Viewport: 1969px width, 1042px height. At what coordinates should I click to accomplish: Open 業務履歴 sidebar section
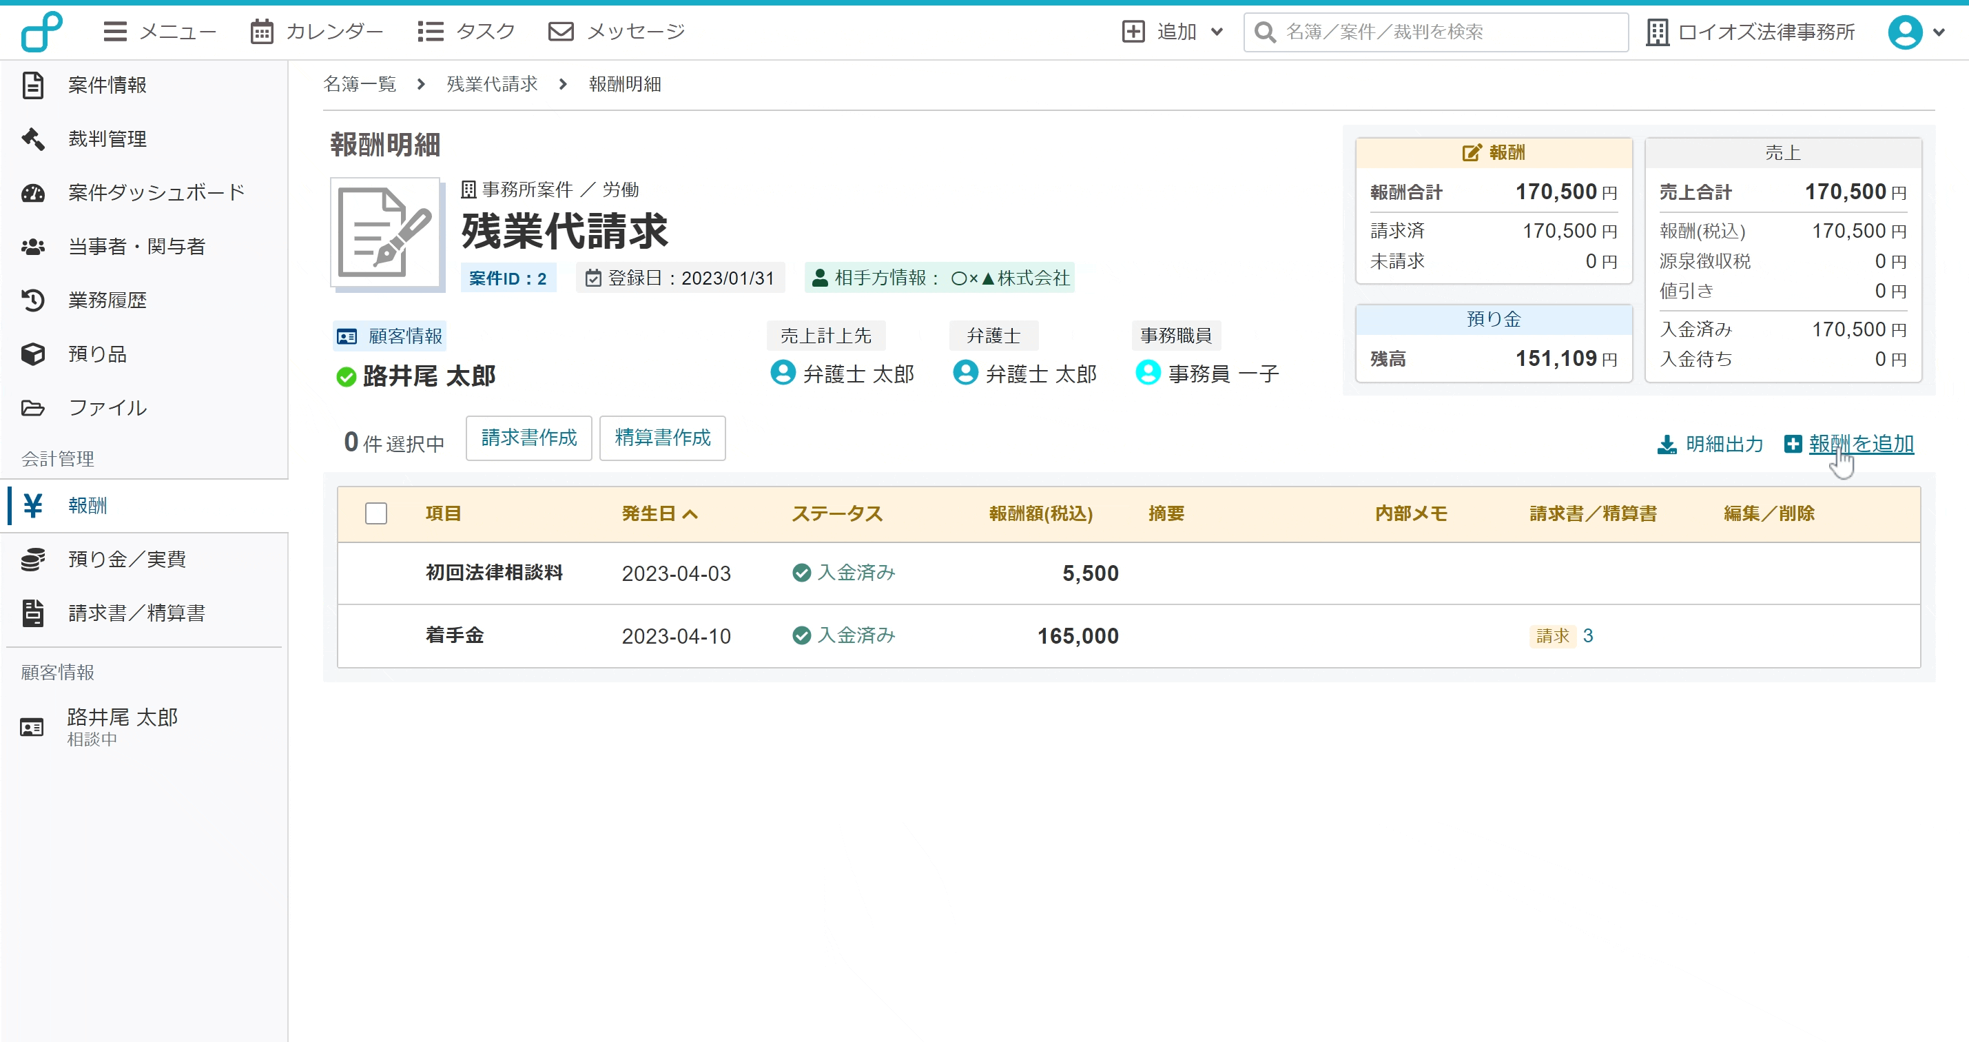pos(107,300)
